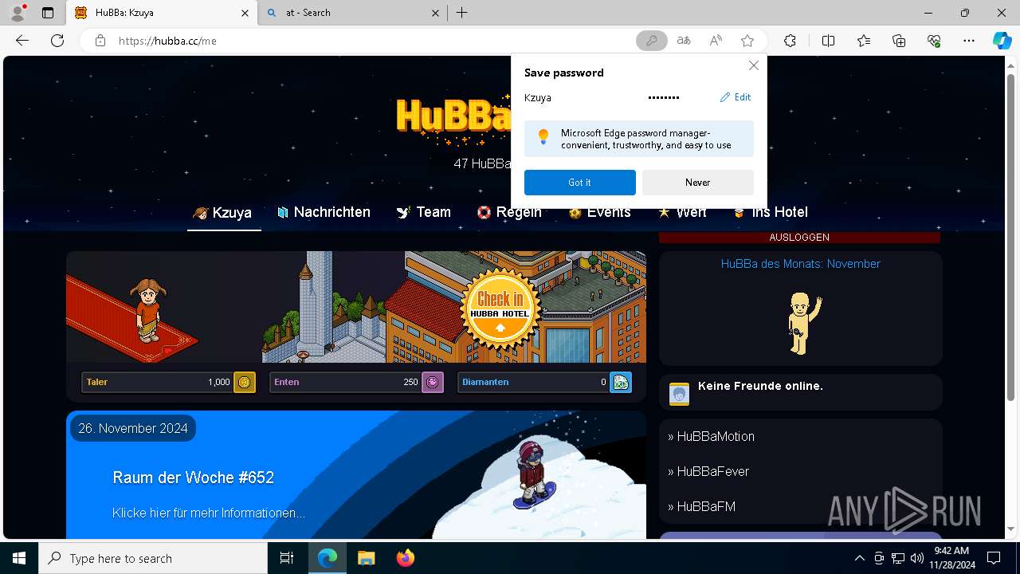Open a new tab with plus button
The height and width of the screenshot is (574, 1020).
point(462,13)
